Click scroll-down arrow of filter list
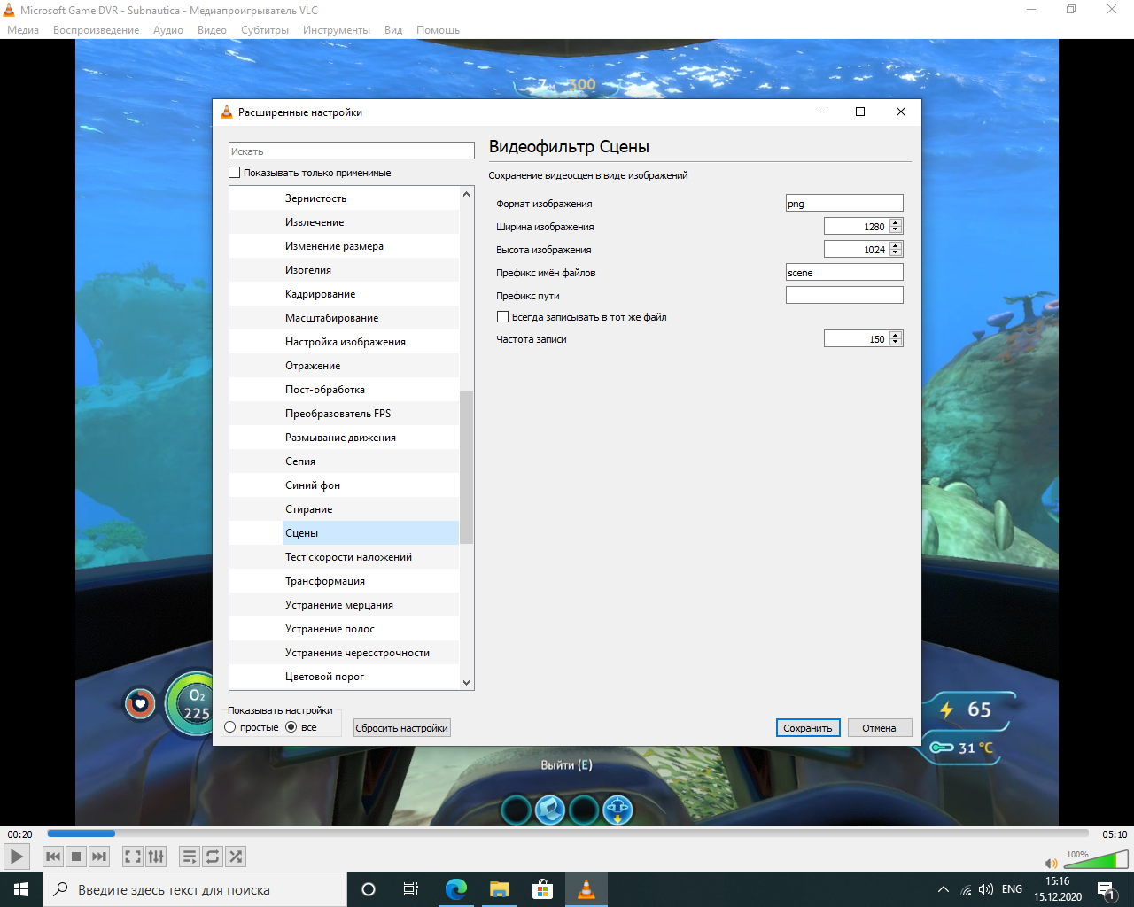The height and width of the screenshot is (907, 1134). click(467, 683)
